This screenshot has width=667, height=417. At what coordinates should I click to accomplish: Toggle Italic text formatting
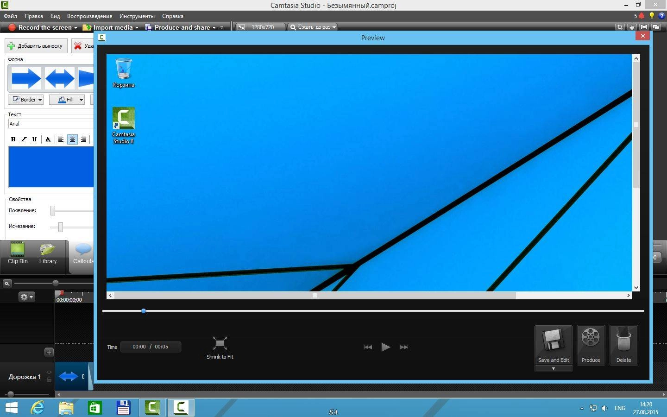coord(24,139)
